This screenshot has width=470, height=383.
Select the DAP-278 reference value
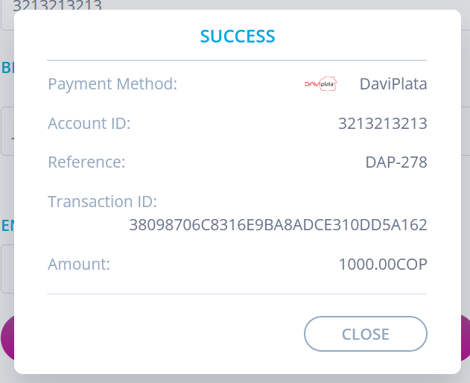click(396, 162)
